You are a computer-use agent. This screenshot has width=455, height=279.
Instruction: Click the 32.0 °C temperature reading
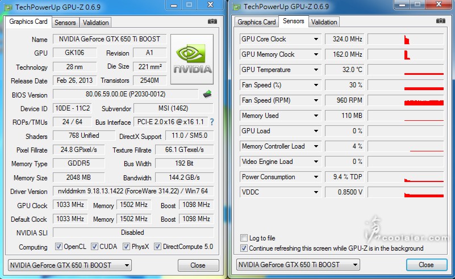point(344,70)
